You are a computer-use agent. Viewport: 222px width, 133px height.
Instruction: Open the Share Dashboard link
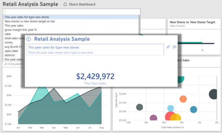pyautogui.click(x=82, y=4)
